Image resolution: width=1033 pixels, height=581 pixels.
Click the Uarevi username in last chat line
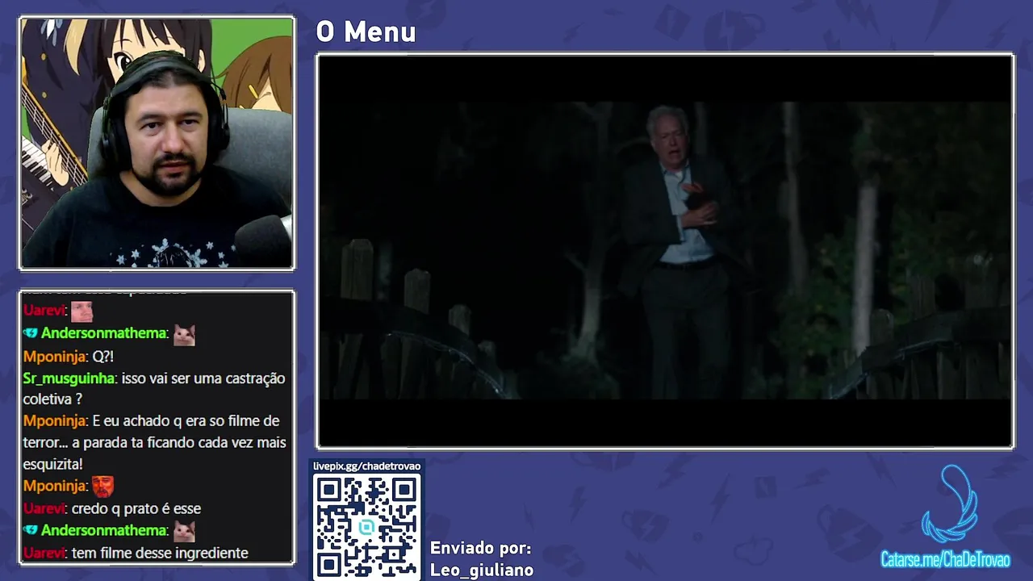tap(44, 553)
